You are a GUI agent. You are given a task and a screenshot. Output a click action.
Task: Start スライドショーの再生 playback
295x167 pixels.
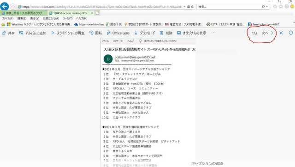68,33
